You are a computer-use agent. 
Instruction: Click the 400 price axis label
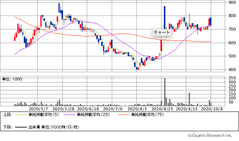tap(232, 70)
